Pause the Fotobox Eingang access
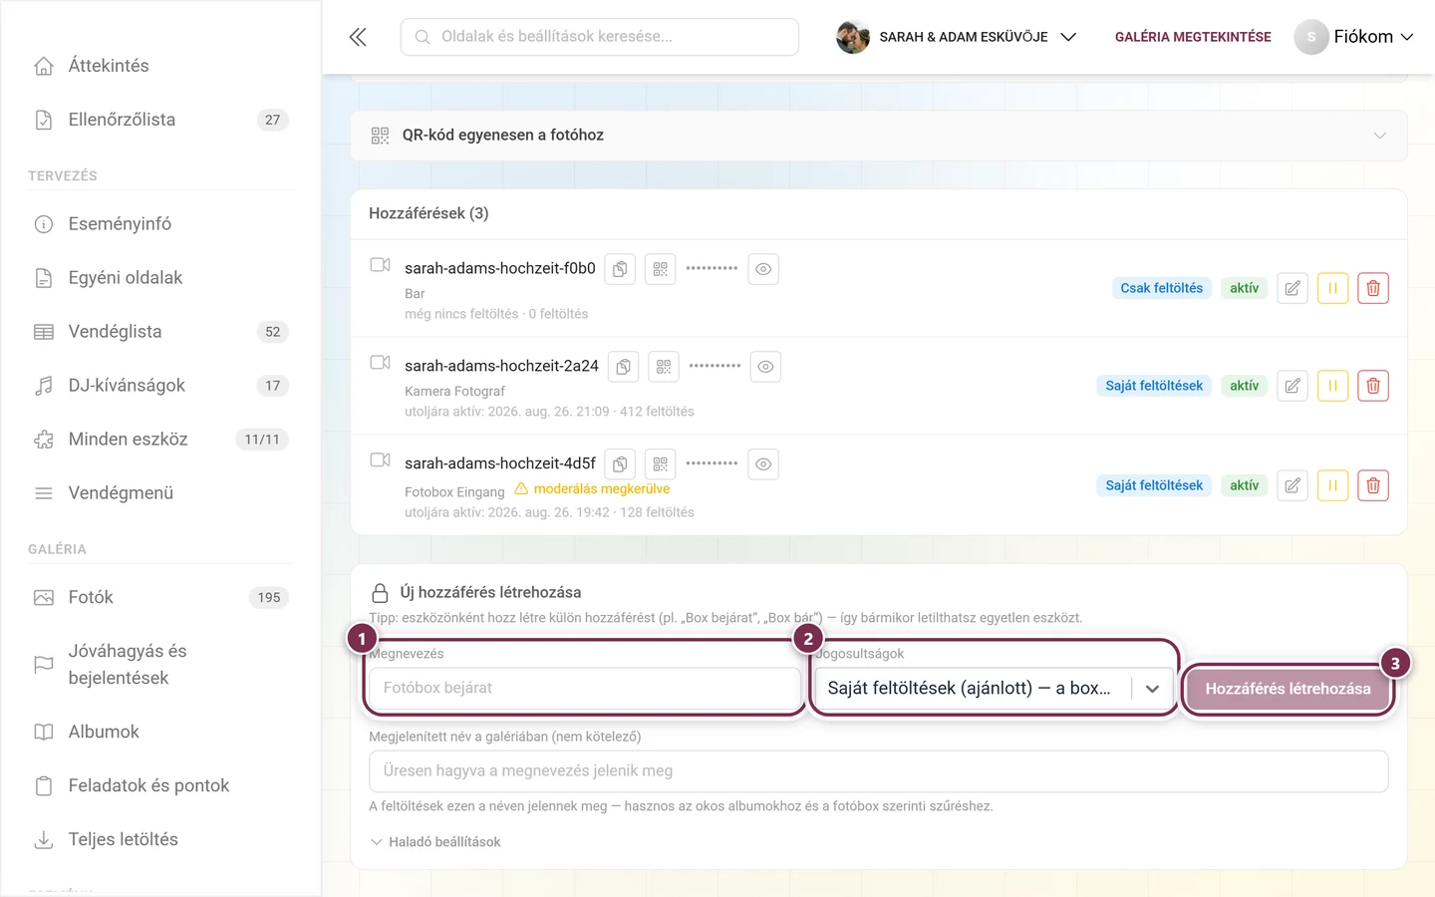 point(1332,485)
